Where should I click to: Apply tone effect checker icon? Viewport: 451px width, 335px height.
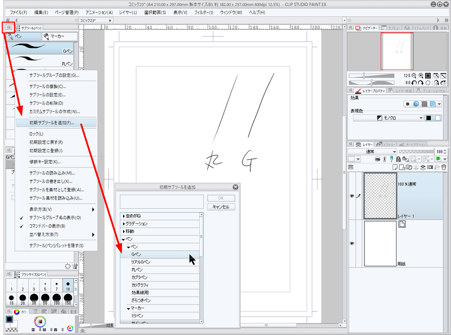coord(424,104)
